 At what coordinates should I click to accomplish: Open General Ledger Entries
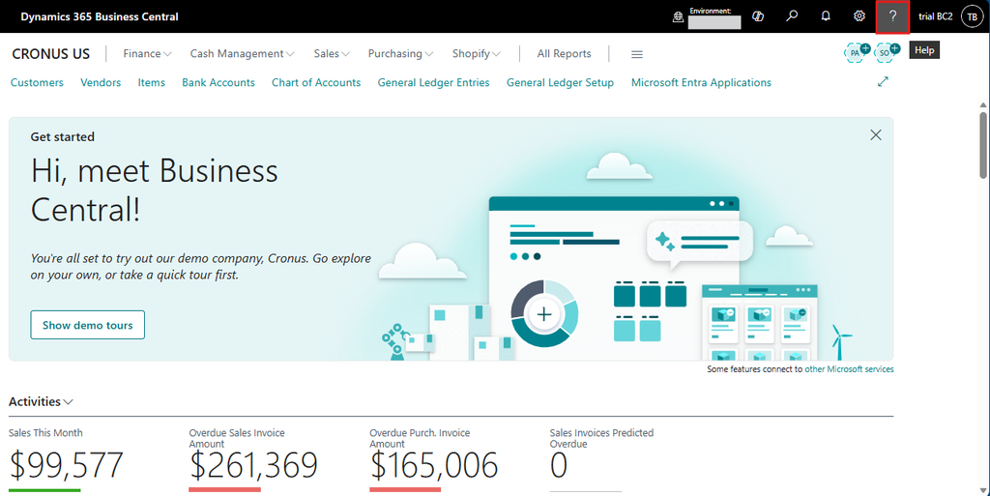pos(434,83)
